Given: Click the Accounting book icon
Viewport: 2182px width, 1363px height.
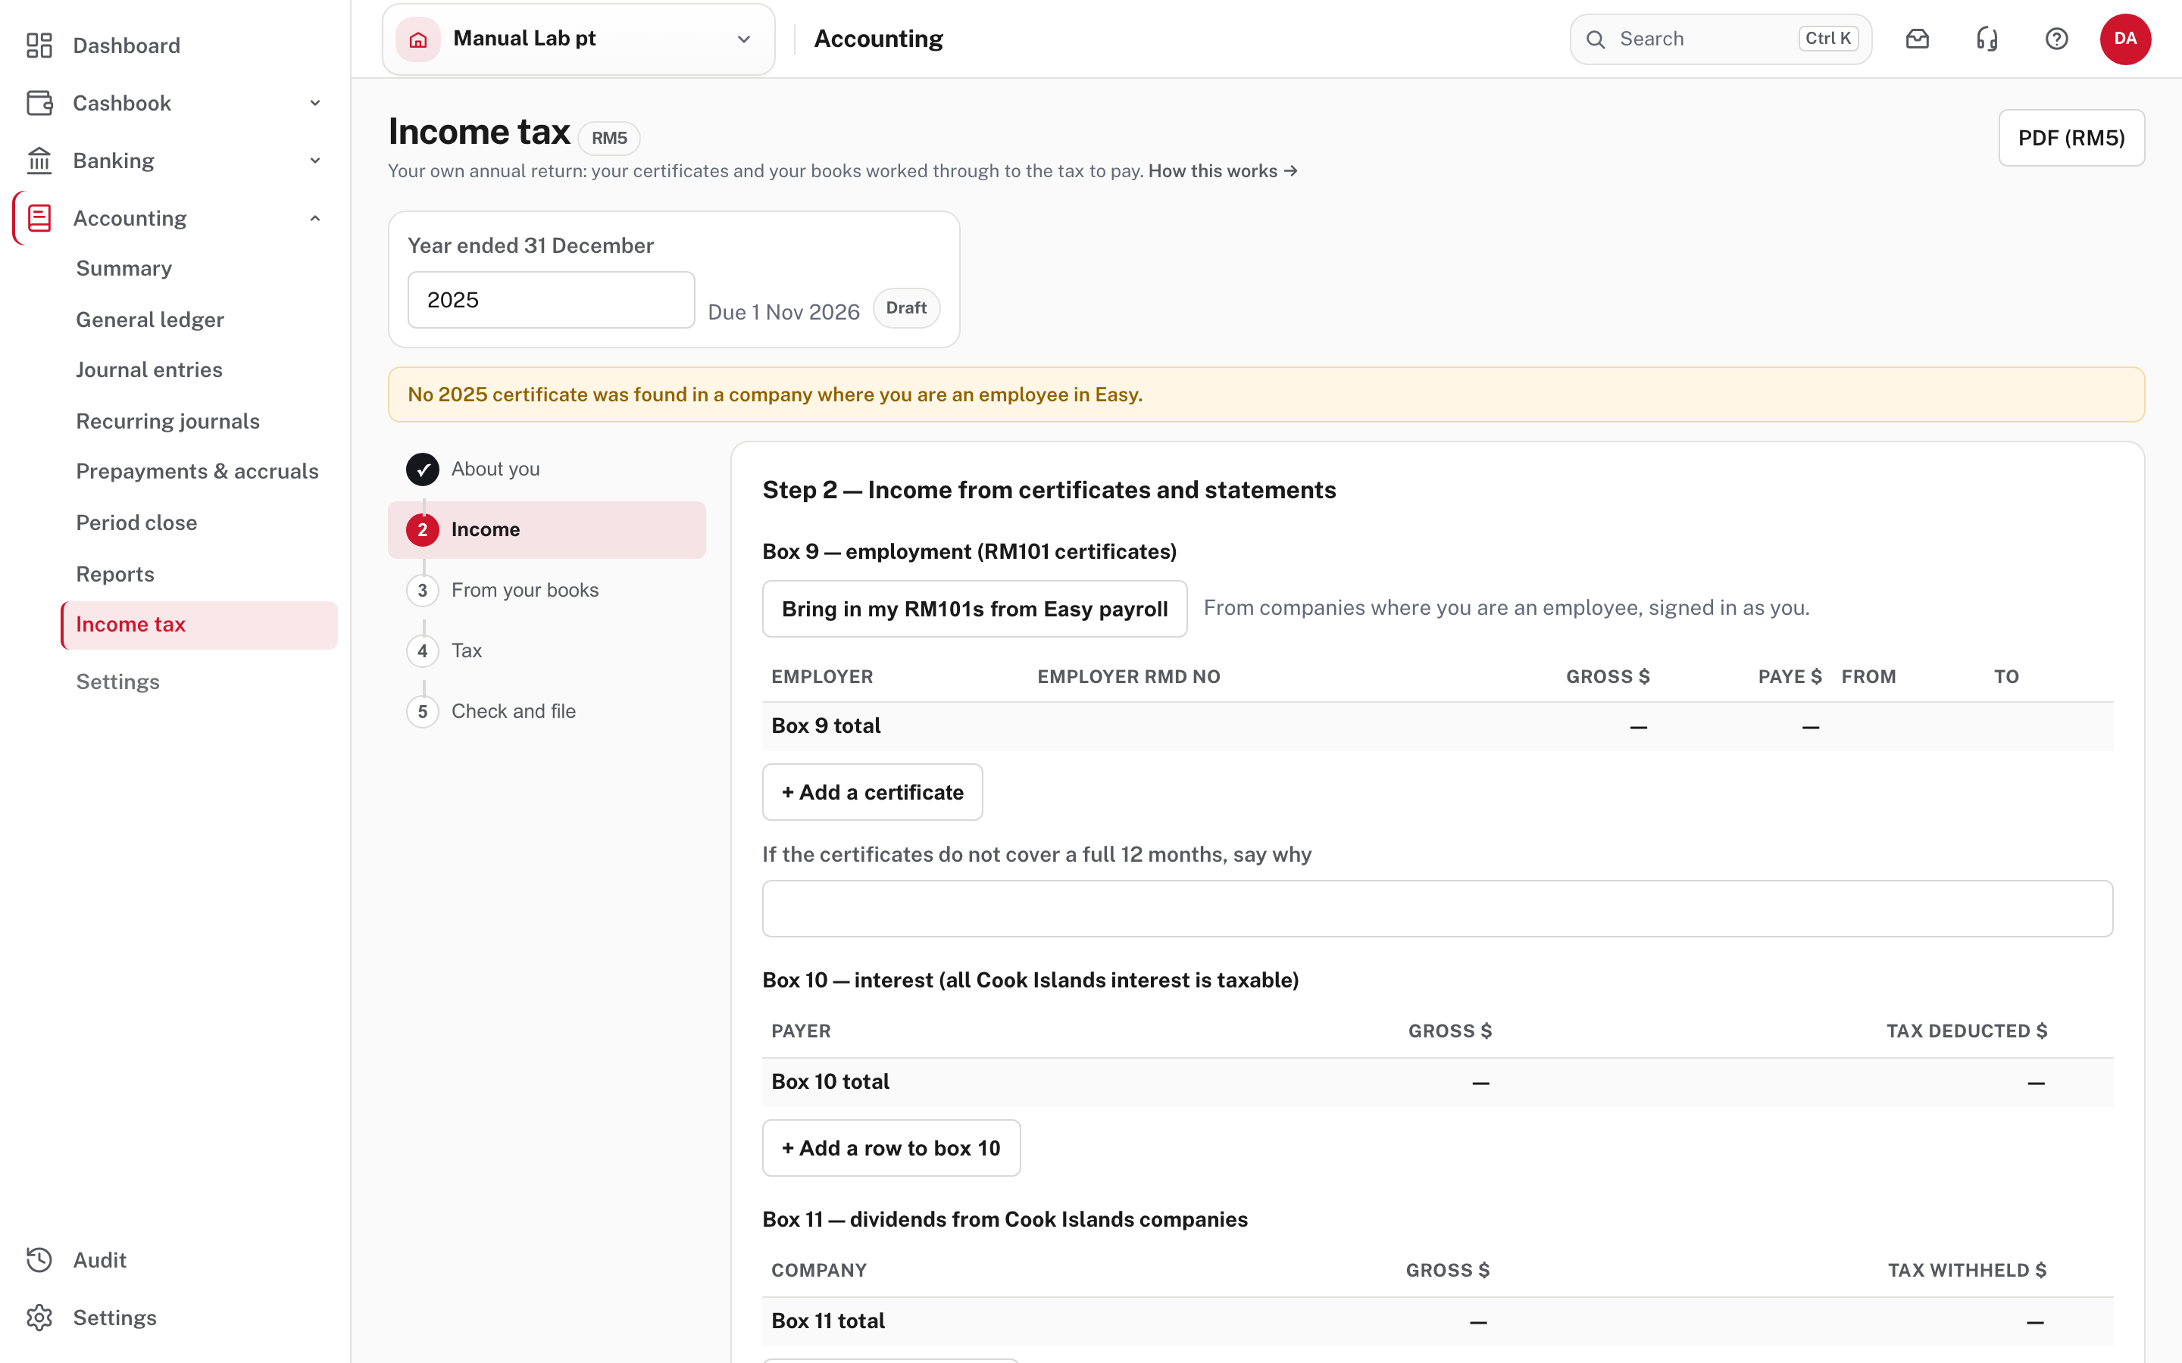Looking at the screenshot, I should (39, 218).
